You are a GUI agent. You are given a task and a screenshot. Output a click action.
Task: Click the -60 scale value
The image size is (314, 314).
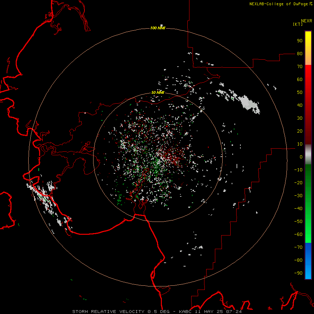click(298, 234)
